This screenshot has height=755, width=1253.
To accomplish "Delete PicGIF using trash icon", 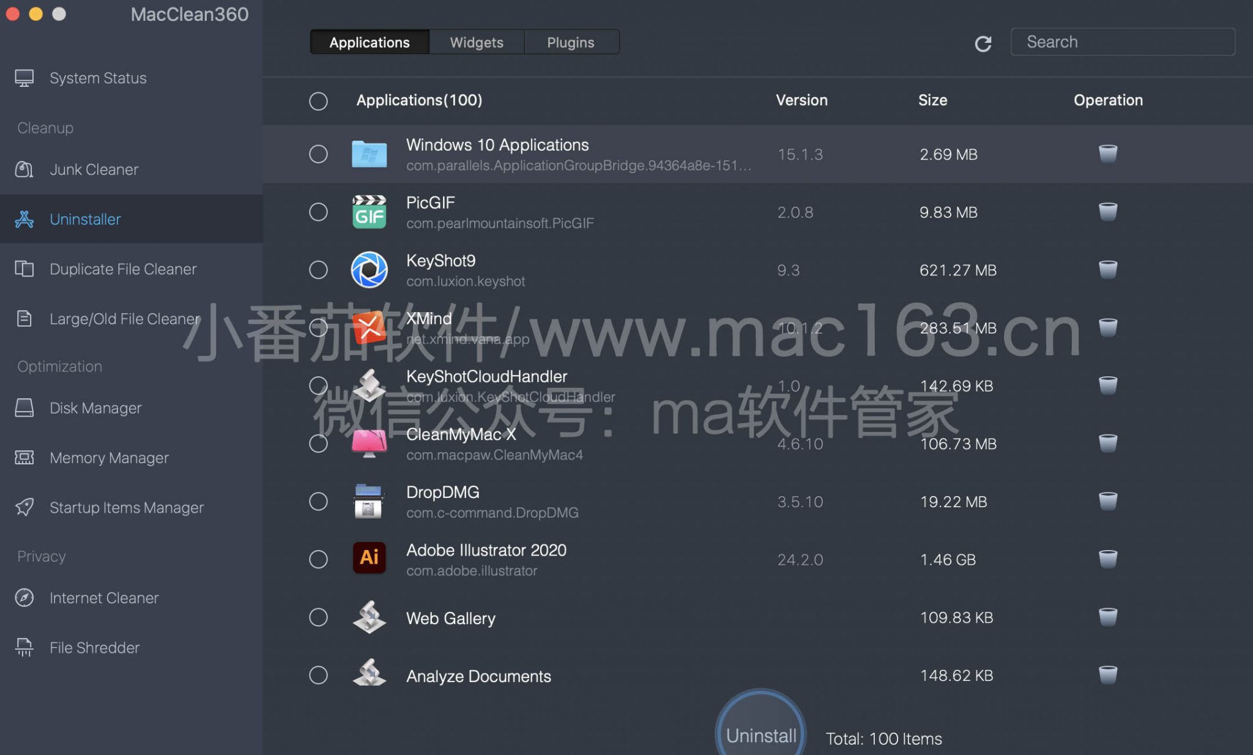I will (1108, 211).
